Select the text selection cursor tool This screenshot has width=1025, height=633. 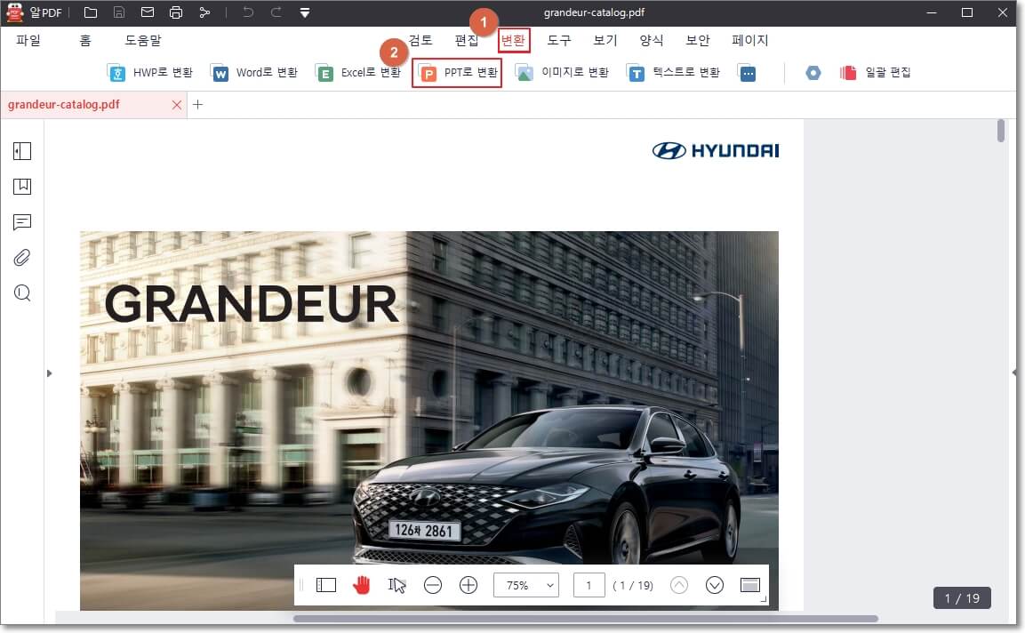click(x=396, y=585)
